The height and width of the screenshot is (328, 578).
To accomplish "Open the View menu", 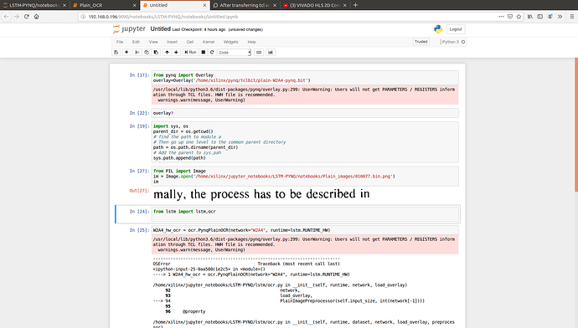I will coord(153,42).
